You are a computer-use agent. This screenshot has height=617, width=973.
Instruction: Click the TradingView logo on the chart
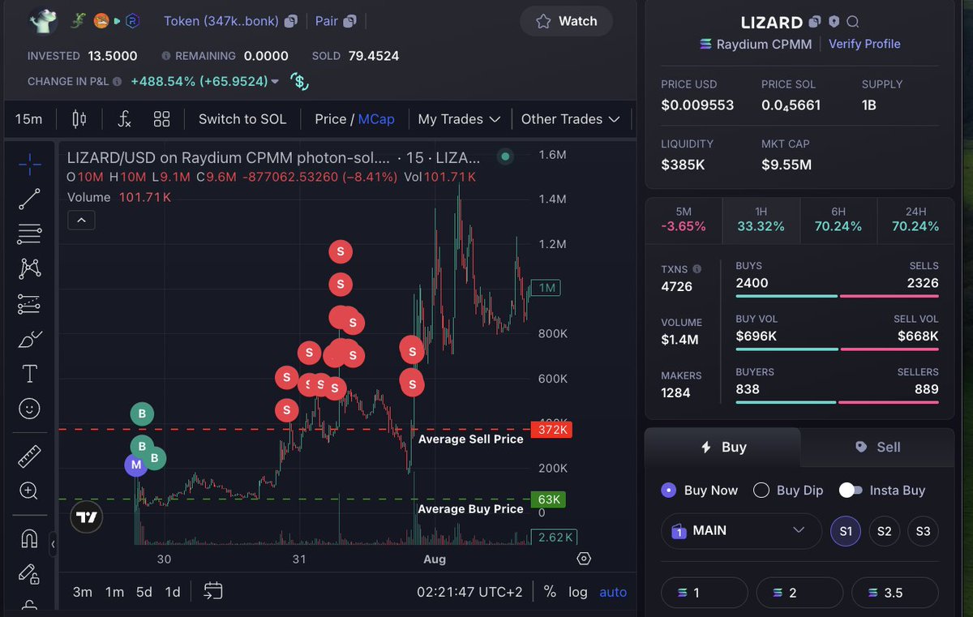click(x=87, y=516)
